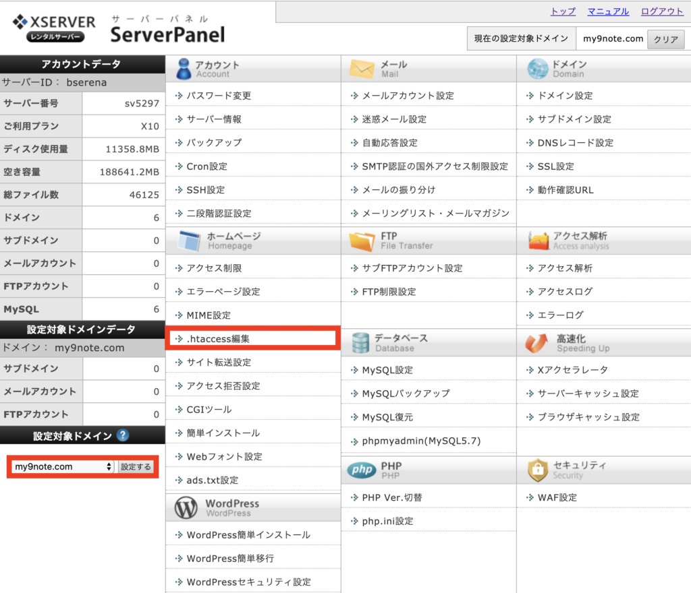Click the XSERVER logo
691x593 pixels.
54,28
